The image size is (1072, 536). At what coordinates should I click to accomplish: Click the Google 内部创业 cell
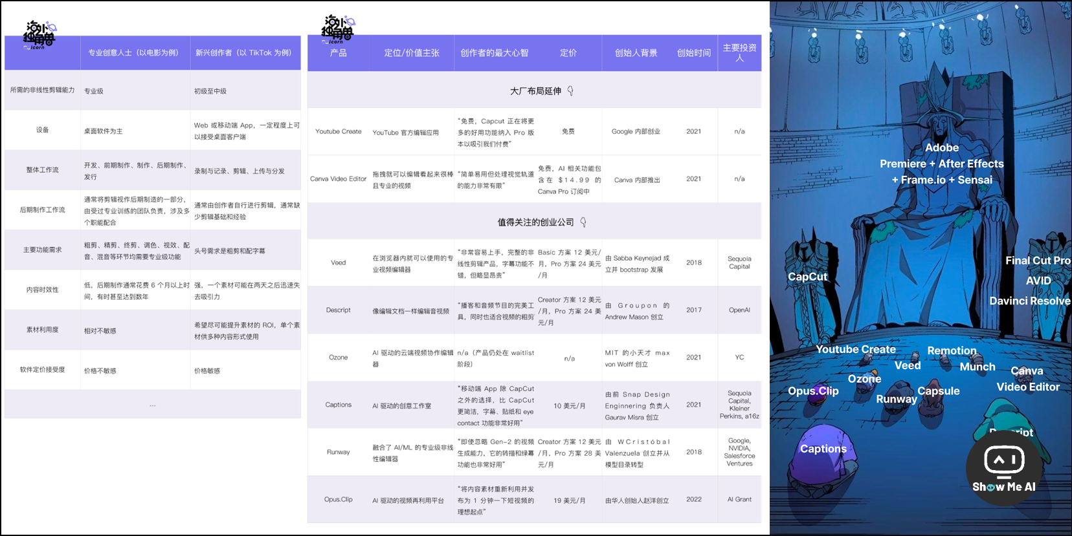tap(636, 131)
